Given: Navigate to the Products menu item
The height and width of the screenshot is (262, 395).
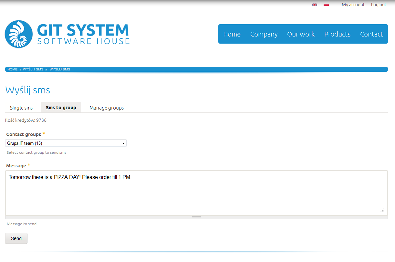Looking at the screenshot, I should [x=337, y=34].
